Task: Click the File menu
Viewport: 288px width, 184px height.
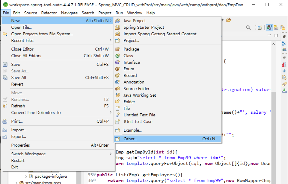Action: (x=6, y=13)
